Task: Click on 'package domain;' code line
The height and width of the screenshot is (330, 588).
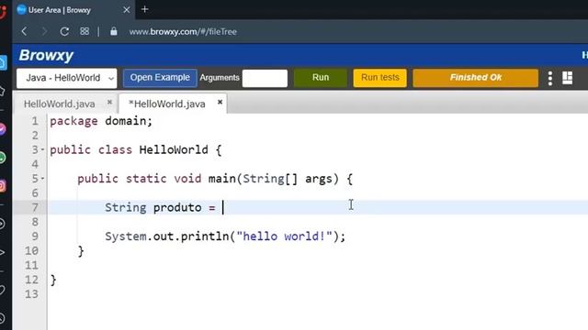Action: coord(101,121)
